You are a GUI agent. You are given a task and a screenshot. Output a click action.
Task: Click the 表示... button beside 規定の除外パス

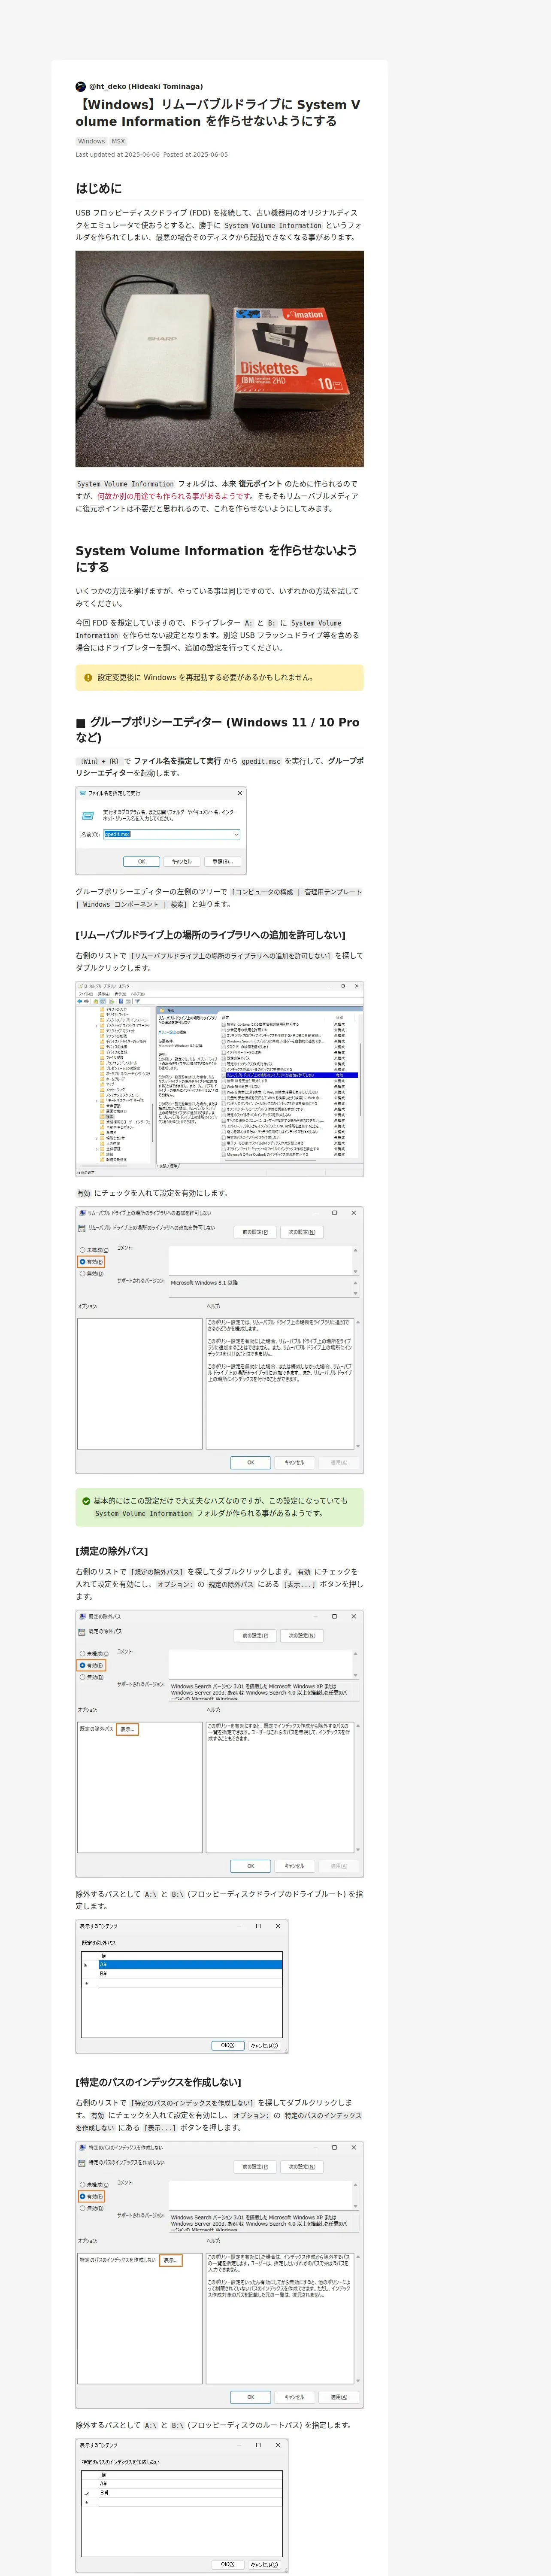tap(127, 1729)
